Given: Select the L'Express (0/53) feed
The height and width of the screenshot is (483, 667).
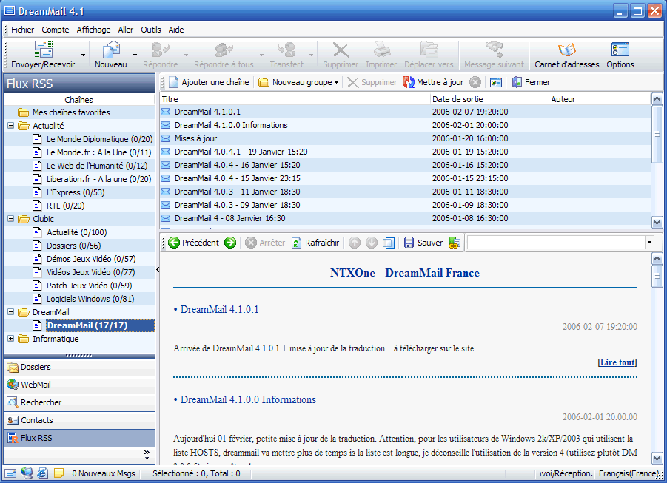Looking at the screenshot, I should 76,192.
